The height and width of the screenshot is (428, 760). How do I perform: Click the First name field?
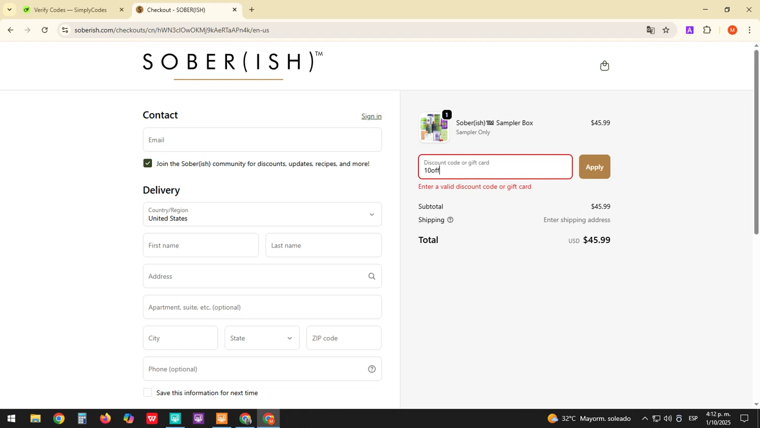201,245
